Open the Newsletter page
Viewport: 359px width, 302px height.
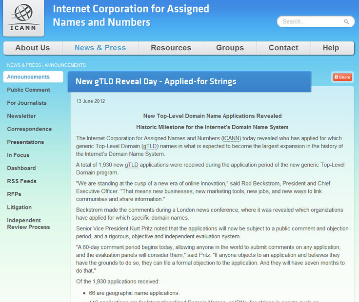tap(21, 116)
